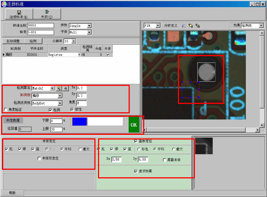Enable the 本体双定位 checkbox
The height and width of the screenshot is (197, 267).
coord(39,158)
